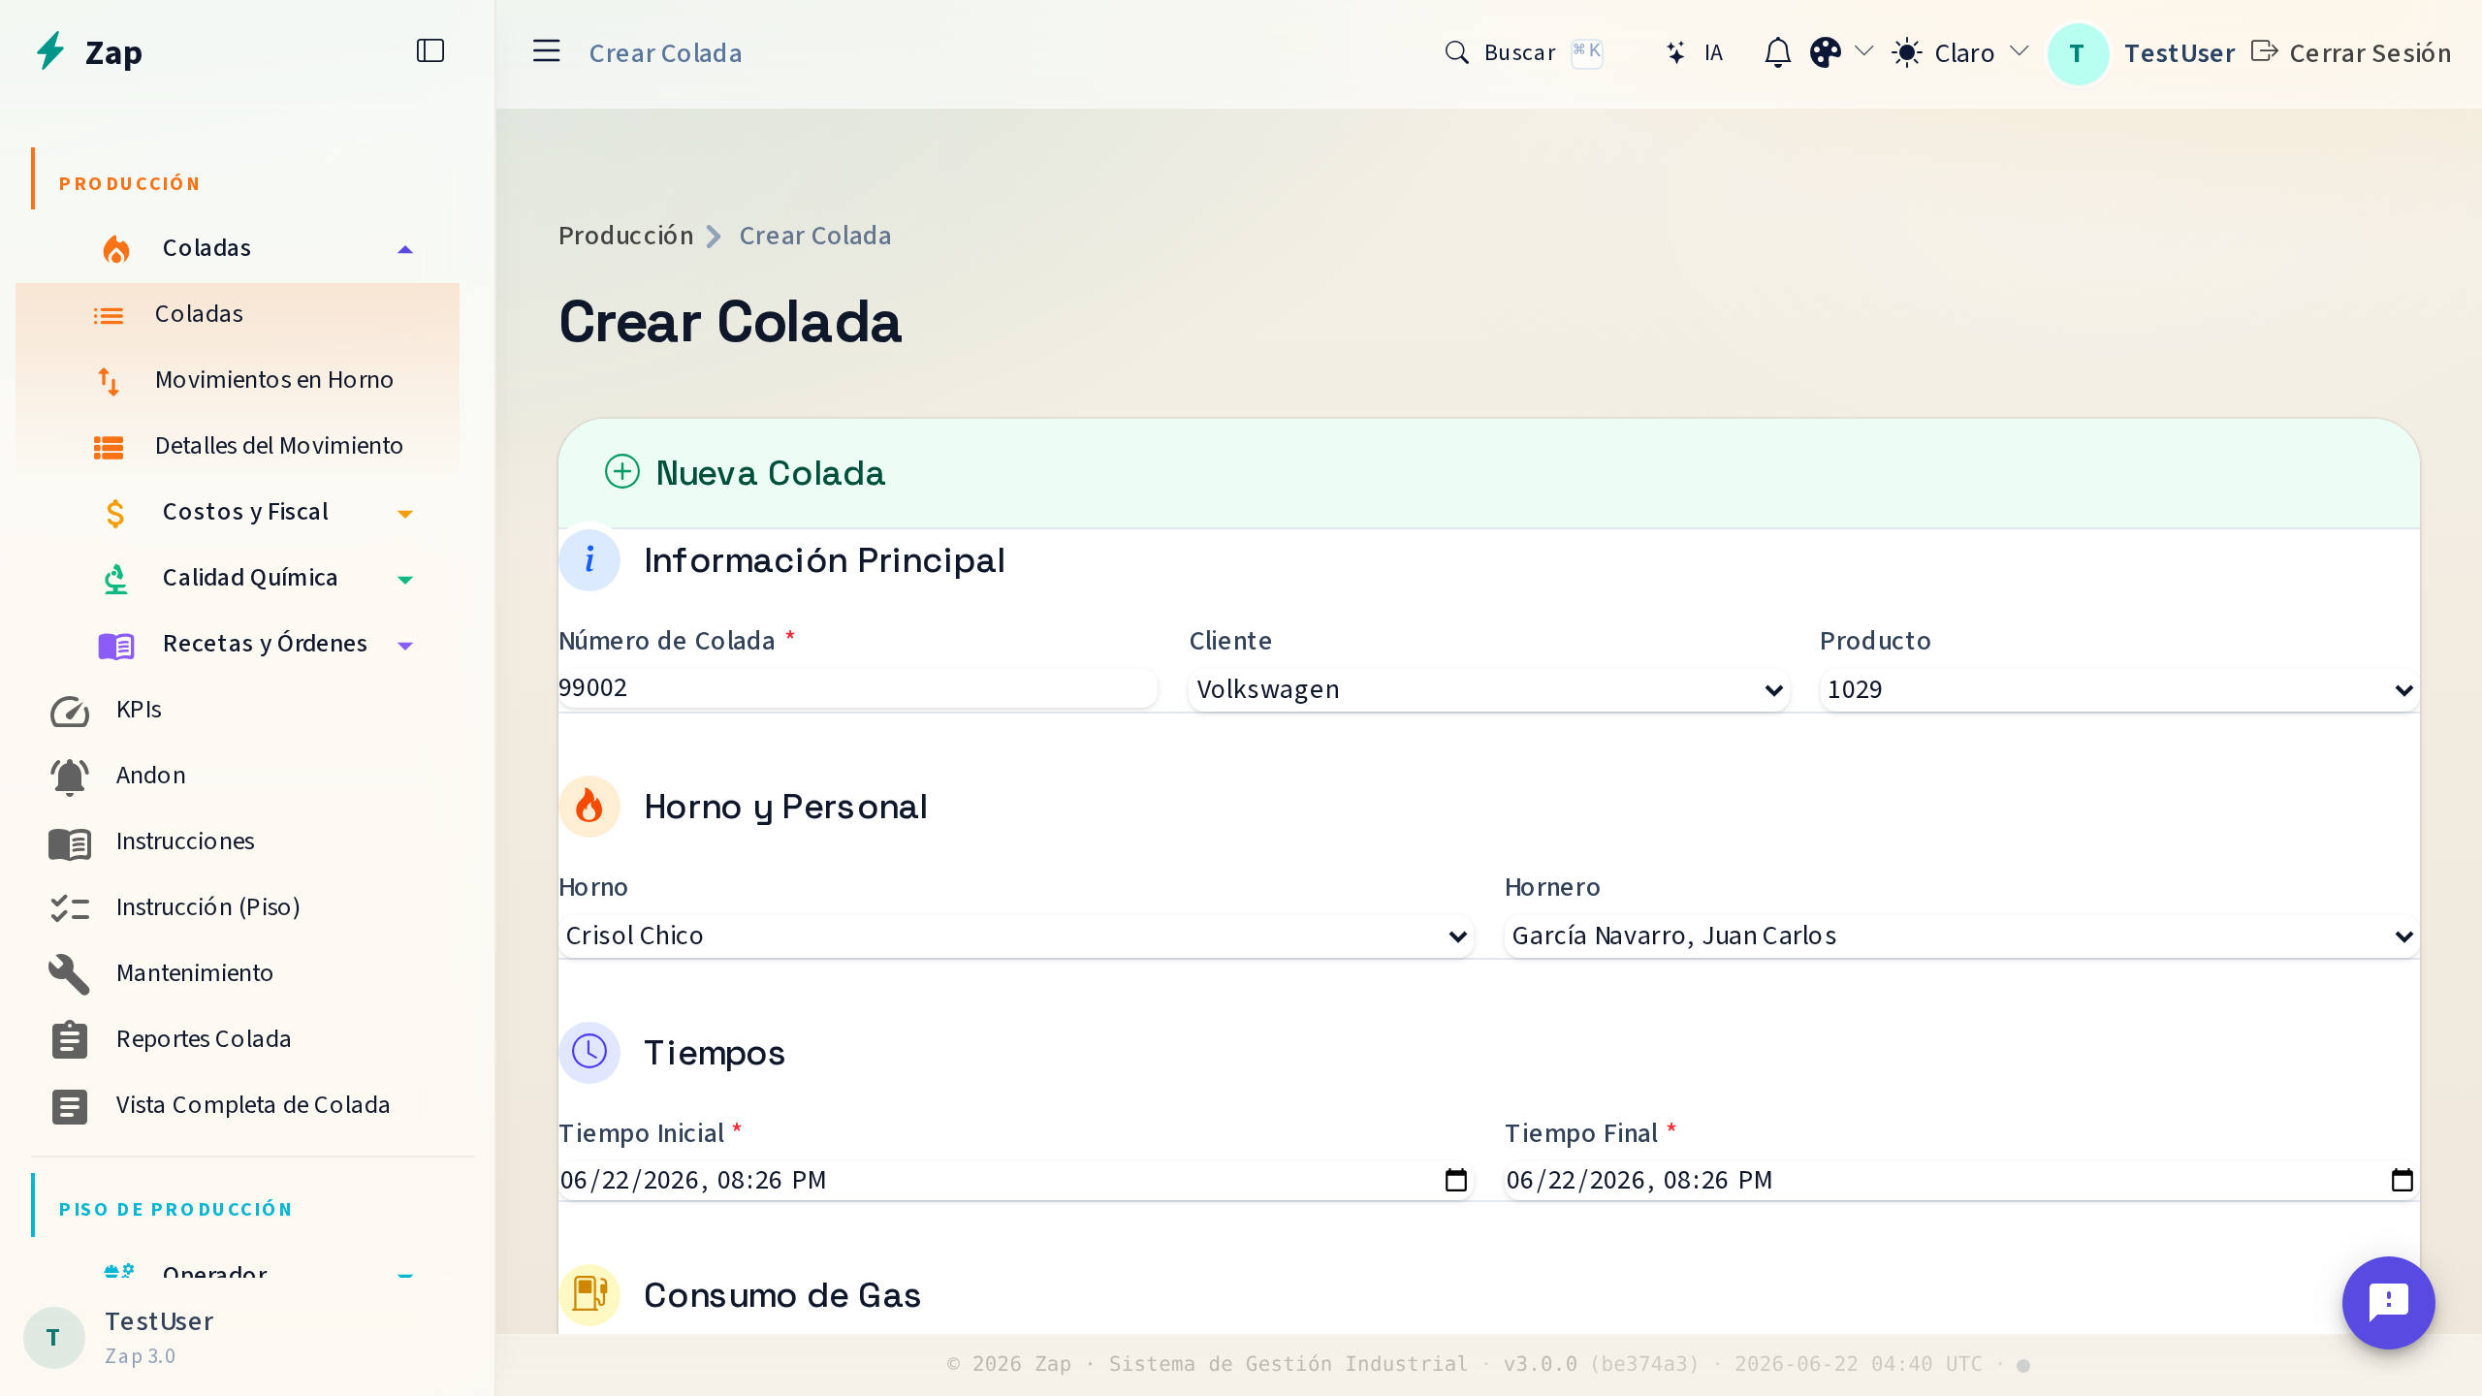This screenshot has height=1396, width=2482.
Task: Expand Costos y Fiscal group
Action: tap(405, 514)
